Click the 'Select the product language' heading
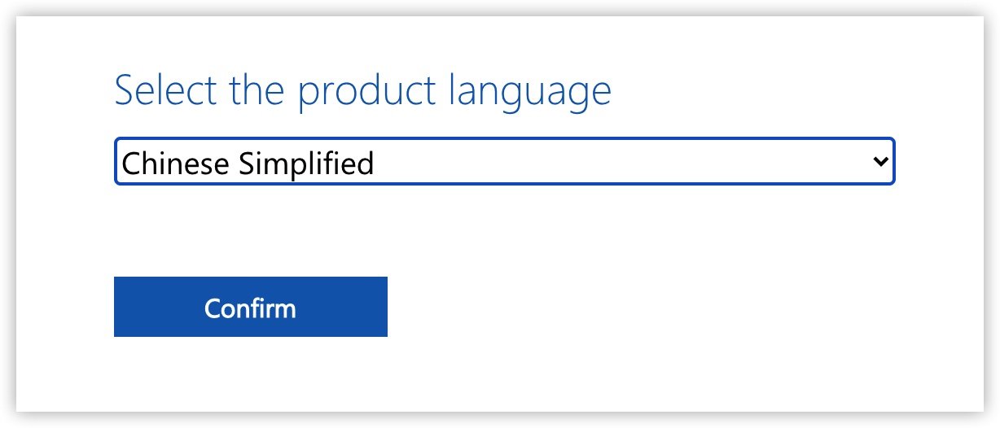Screen dimensions: 1000x428 point(362,91)
